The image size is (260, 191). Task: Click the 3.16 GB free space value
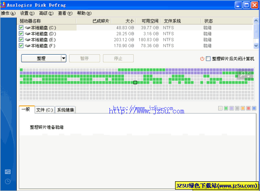[151, 34]
